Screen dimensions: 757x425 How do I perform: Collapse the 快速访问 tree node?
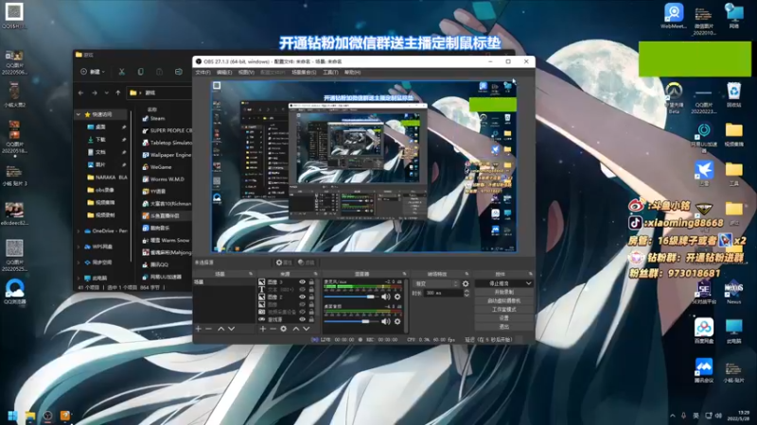(79, 114)
